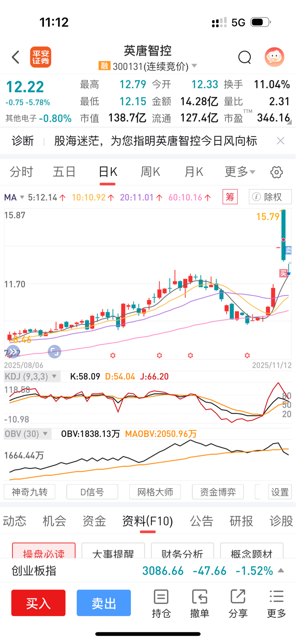
Task: Tap the info icon beside 除权
Action: pos(256,197)
